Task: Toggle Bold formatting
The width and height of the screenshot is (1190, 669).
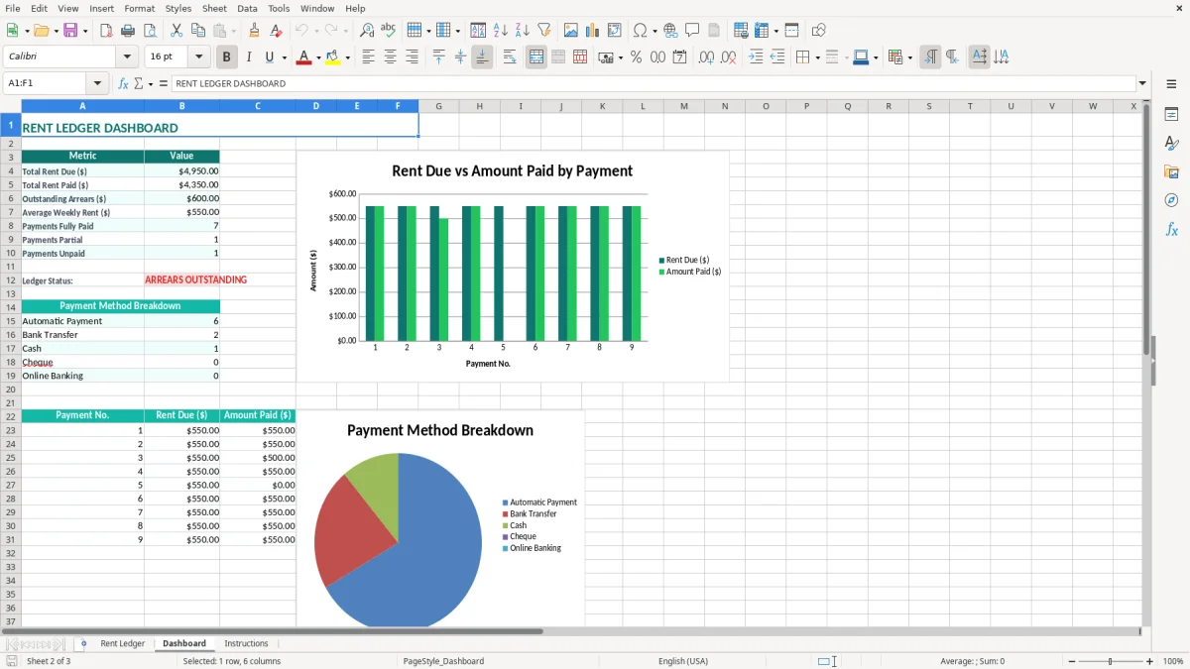Action: (226, 57)
